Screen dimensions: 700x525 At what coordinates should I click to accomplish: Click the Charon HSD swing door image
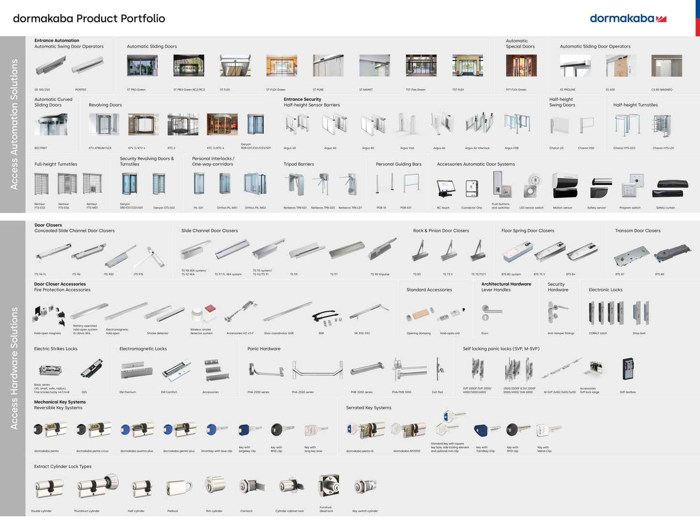click(587, 125)
